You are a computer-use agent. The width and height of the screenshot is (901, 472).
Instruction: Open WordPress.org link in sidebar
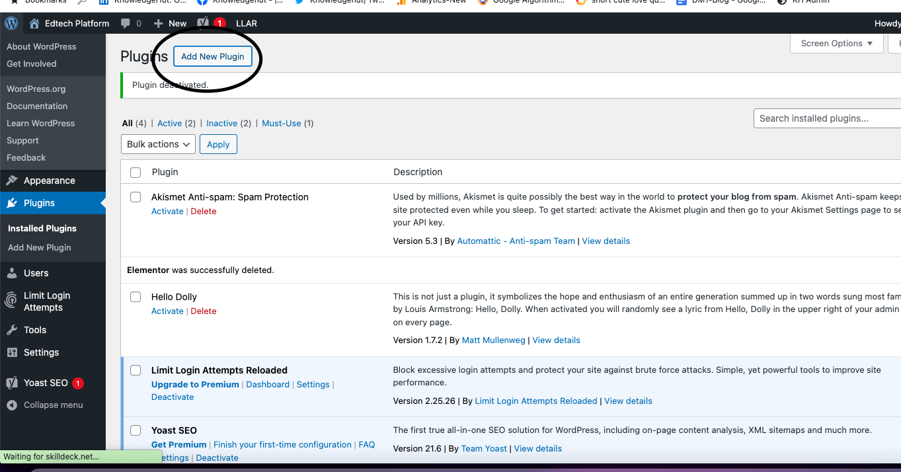[36, 89]
